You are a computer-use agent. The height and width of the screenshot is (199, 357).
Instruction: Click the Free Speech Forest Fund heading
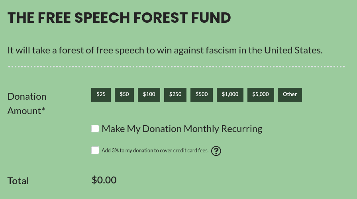point(119,18)
